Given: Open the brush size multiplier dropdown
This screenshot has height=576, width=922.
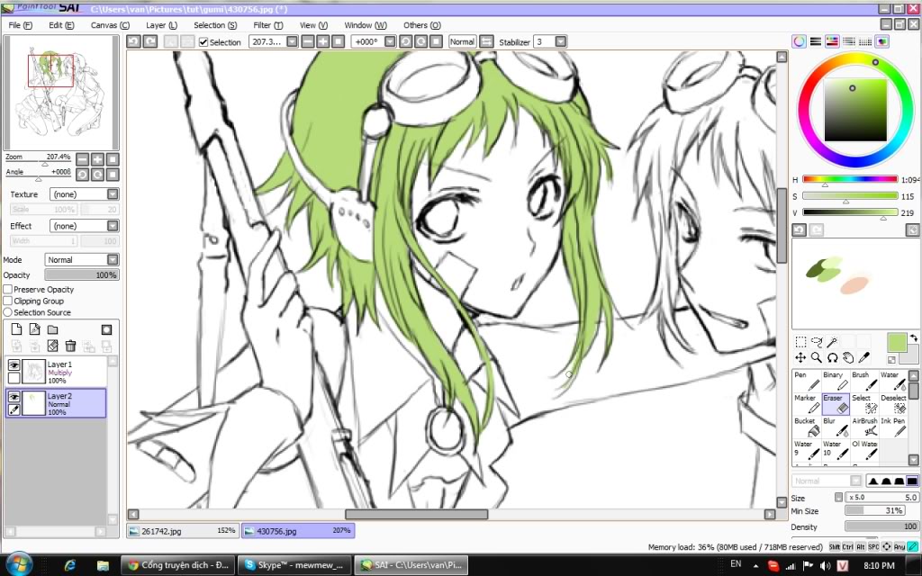Looking at the screenshot, I should point(838,497).
